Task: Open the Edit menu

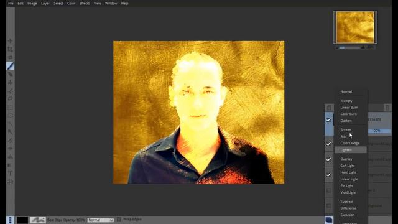Action: 21,4
